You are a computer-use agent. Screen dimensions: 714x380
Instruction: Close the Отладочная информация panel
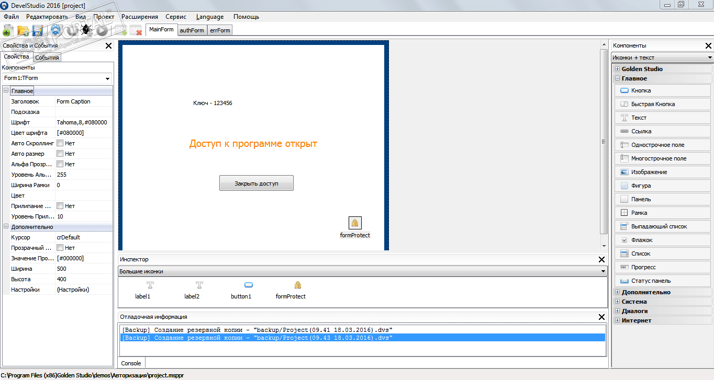(x=601, y=317)
